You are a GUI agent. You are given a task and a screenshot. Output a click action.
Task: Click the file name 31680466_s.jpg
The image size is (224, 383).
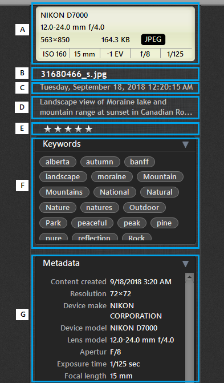(x=74, y=74)
